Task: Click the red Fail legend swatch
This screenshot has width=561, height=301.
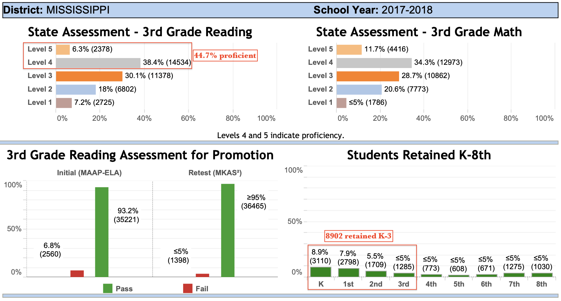Action: coord(188,288)
